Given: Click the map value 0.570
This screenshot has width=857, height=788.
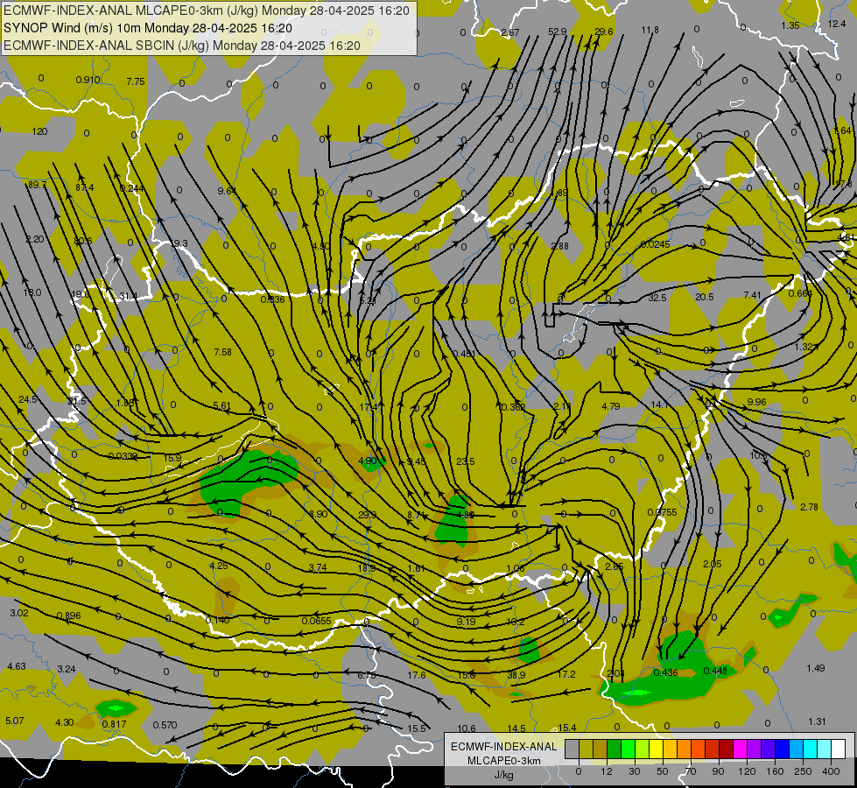Looking at the screenshot, I should click(165, 725).
